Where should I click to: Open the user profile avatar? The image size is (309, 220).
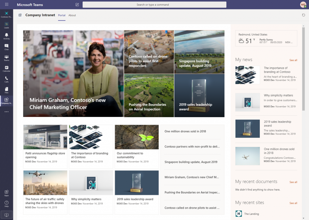pos(303,5)
